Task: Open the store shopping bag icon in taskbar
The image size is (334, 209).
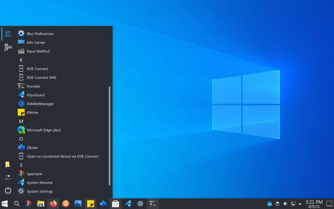Action: click(115, 204)
